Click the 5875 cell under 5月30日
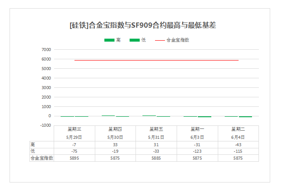The height and width of the screenshot is (189, 281). pos(115,158)
